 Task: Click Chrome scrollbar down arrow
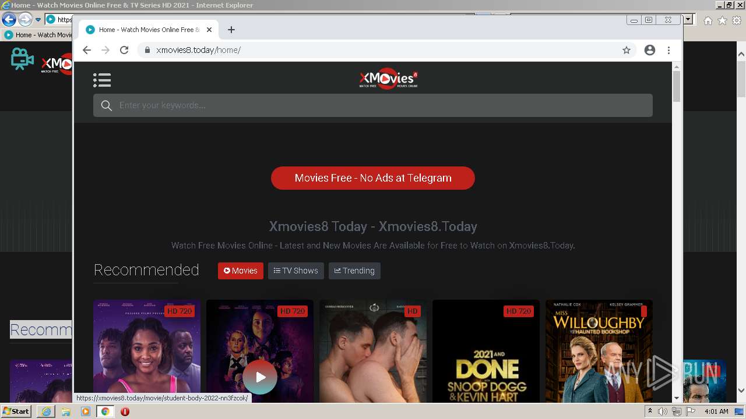677,398
